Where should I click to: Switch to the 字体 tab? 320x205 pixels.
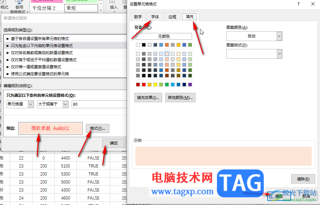tap(155, 17)
